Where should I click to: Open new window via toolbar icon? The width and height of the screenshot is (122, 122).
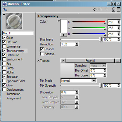pyautogui.click(x=119, y=9)
